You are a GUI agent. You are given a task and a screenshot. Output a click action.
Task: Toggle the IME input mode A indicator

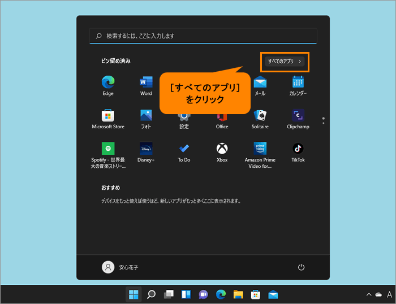pos(389,294)
